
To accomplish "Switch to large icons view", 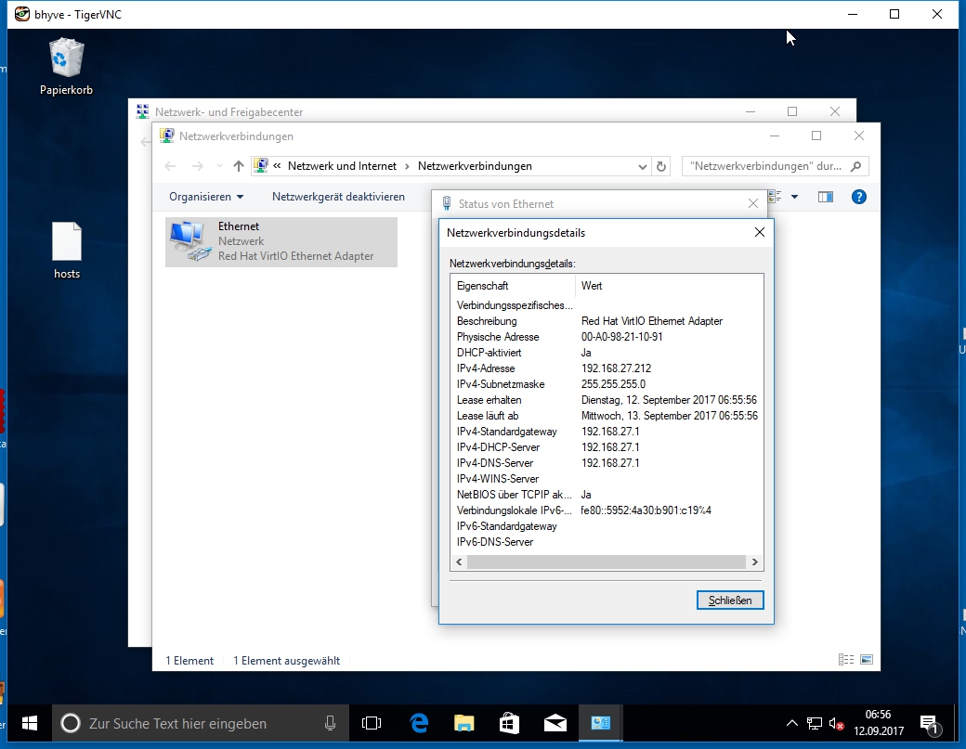I will click(x=867, y=660).
